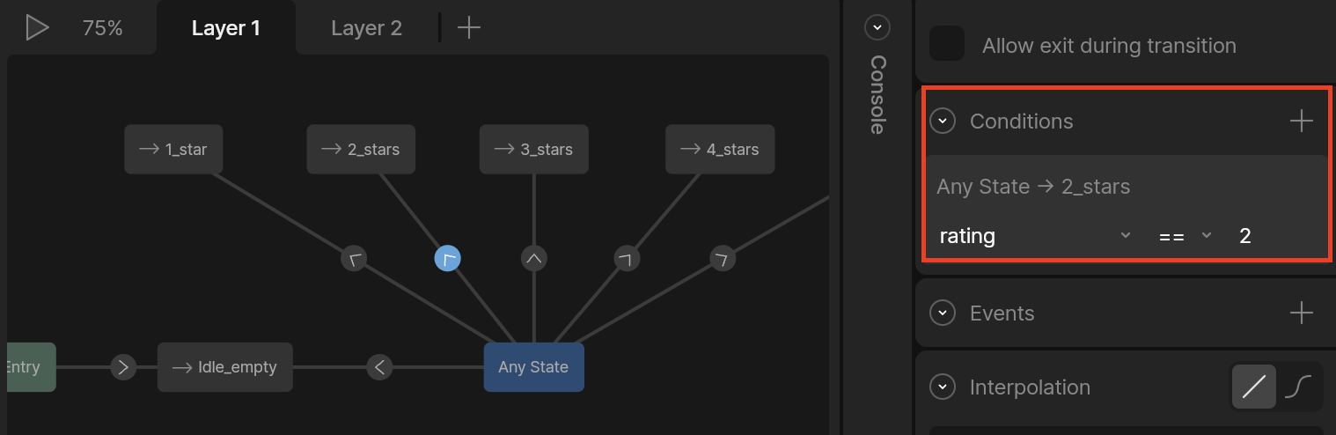Open the 75% zoom level control
This screenshot has width=1336, height=435.
[x=102, y=28]
